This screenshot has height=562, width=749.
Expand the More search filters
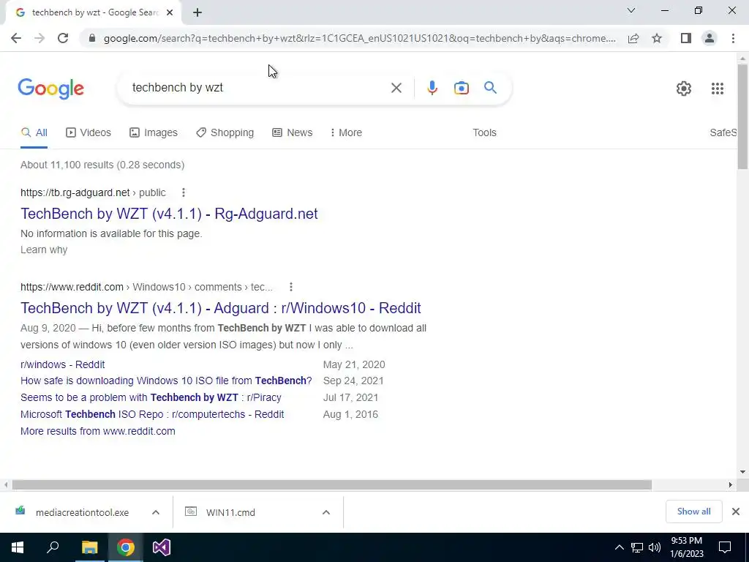[x=346, y=133]
